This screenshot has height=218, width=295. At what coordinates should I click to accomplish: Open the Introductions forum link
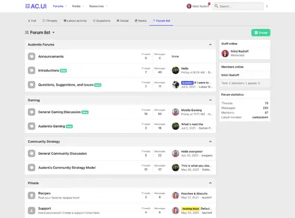pos(48,70)
